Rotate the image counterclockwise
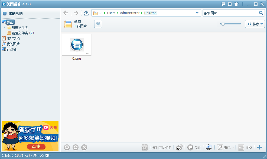Viewport: 267px width, 159px height. click(67, 147)
